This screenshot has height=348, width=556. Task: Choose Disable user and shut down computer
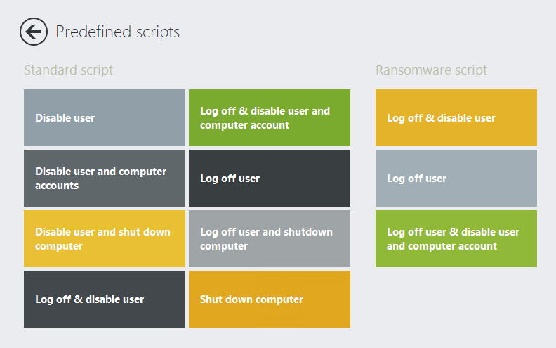click(x=105, y=239)
